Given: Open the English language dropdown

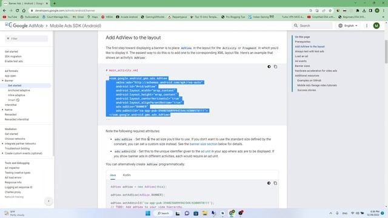Looking at the screenshot, I should (x=348, y=25).
